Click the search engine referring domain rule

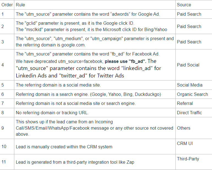(88, 94)
